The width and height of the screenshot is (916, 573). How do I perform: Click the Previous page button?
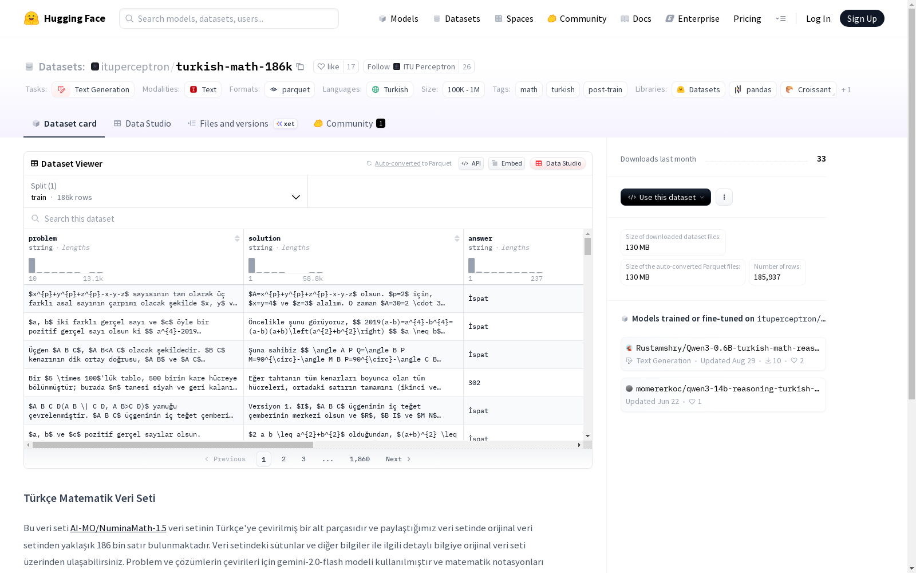[x=225, y=459]
